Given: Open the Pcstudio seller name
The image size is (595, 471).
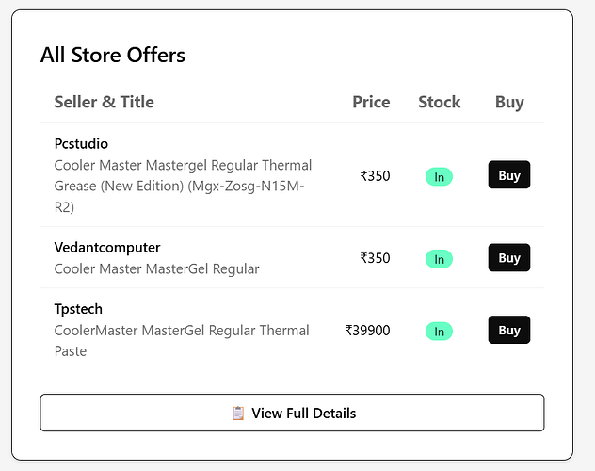Looking at the screenshot, I should [x=81, y=144].
